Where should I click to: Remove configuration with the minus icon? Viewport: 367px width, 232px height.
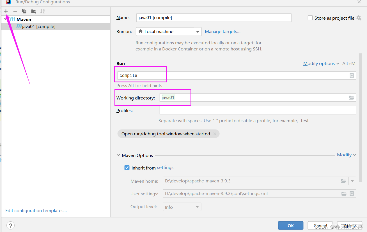[15, 11]
